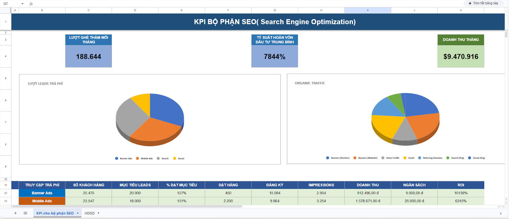Click the orange Banners (Website) legend marker

pos(355,158)
